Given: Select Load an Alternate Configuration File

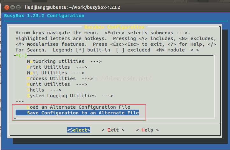Looking at the screenshot, I should point(79,107).
